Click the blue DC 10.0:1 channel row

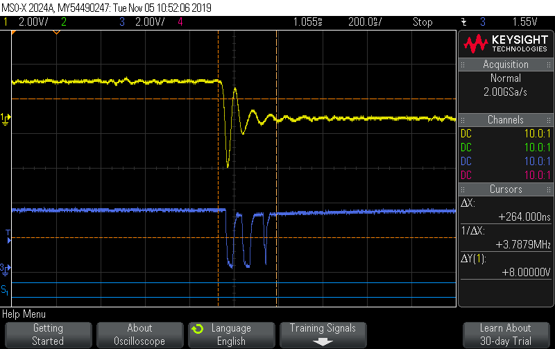pos(506,162)
